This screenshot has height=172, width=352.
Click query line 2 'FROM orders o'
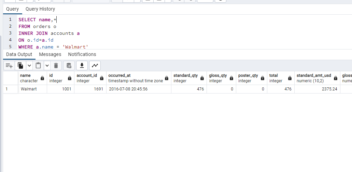point(37,27)
